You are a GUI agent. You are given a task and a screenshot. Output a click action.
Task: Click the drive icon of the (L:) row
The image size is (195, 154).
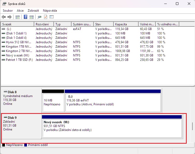point(3,29)
